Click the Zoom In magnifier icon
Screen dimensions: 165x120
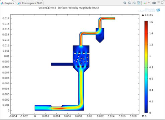point(125,3)
